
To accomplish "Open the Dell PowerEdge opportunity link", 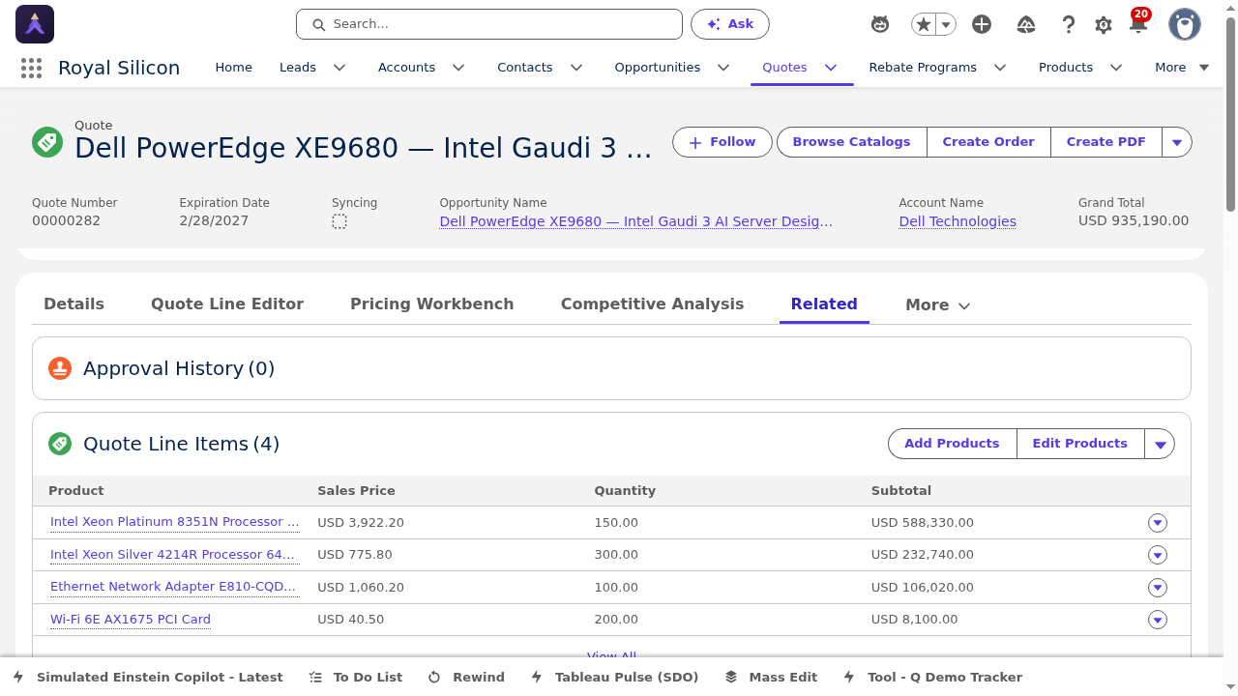I will [x=636, y=221].
